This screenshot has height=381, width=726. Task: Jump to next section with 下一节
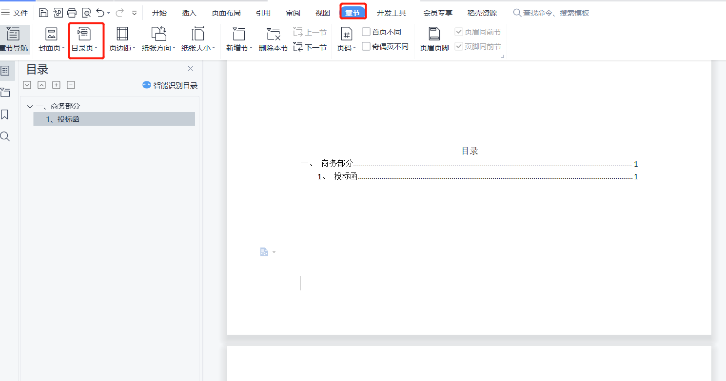[310, 47]
